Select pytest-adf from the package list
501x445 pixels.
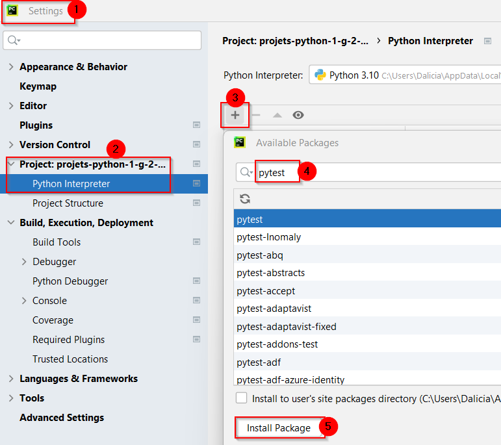(x=259, y=362)
